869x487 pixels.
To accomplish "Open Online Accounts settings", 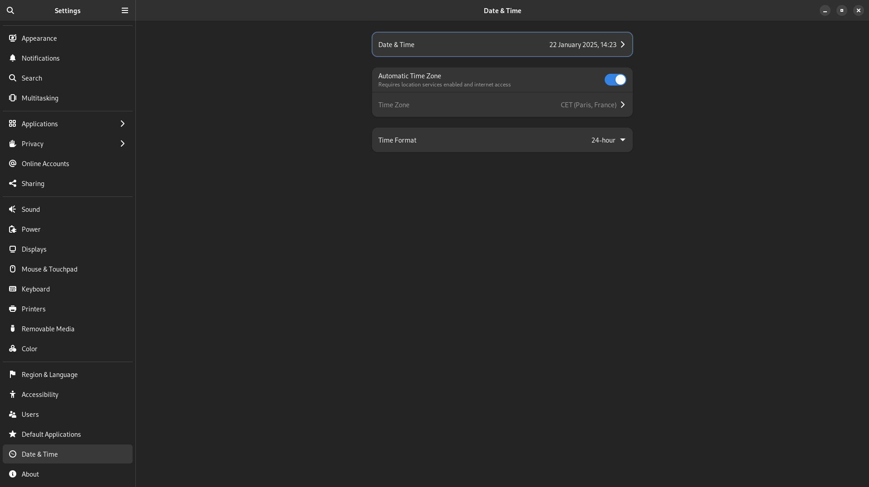I will [45, 163].
